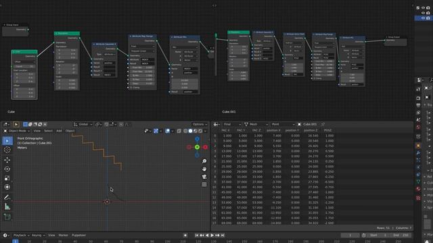
Task: Toggle X-ray in viewport header
Action: pos(179,131)
